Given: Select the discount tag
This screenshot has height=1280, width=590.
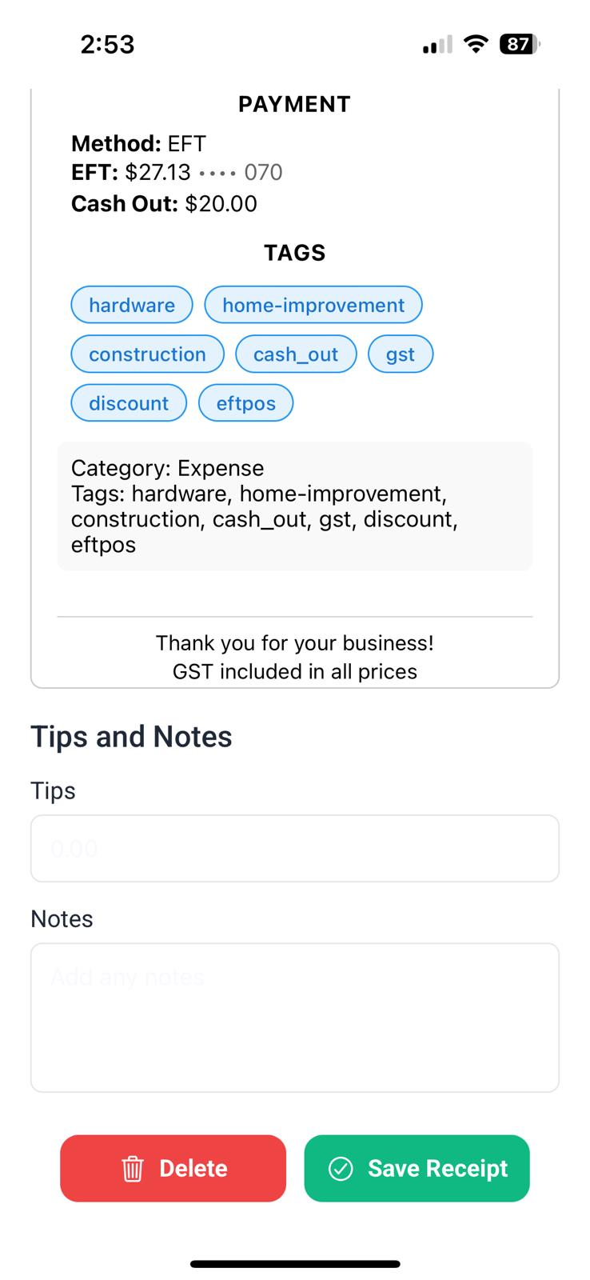Looking at the screenshot, I should pos(129,403).
